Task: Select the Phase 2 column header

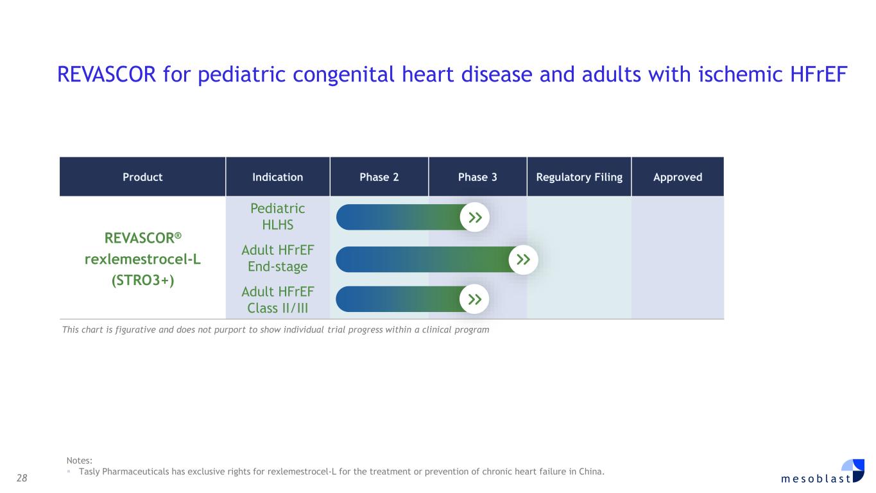Action: pyautogui.click(x=379, y=177)
